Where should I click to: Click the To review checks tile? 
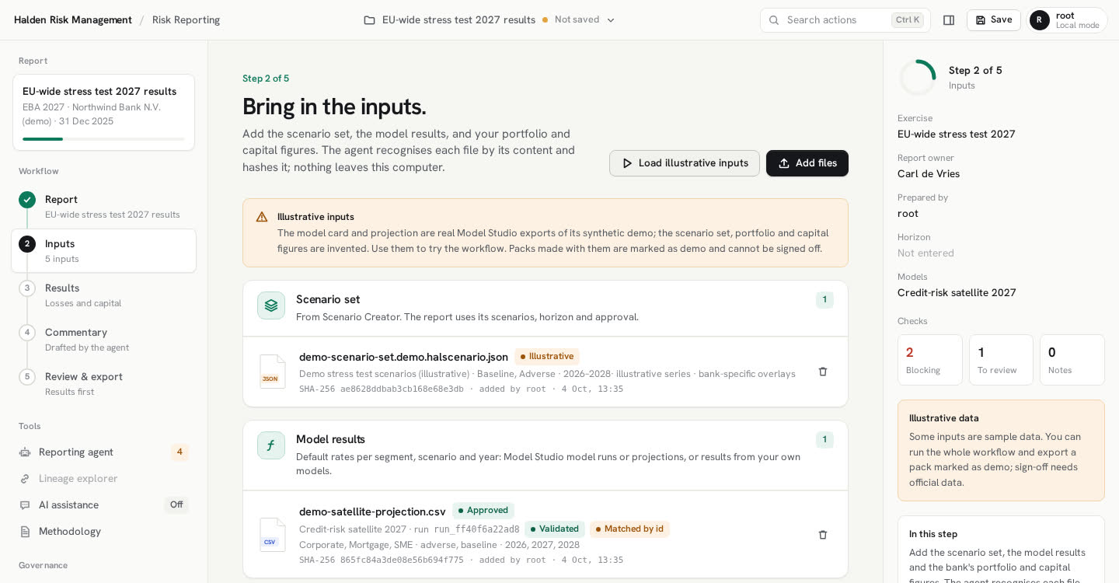[1001, 360]
